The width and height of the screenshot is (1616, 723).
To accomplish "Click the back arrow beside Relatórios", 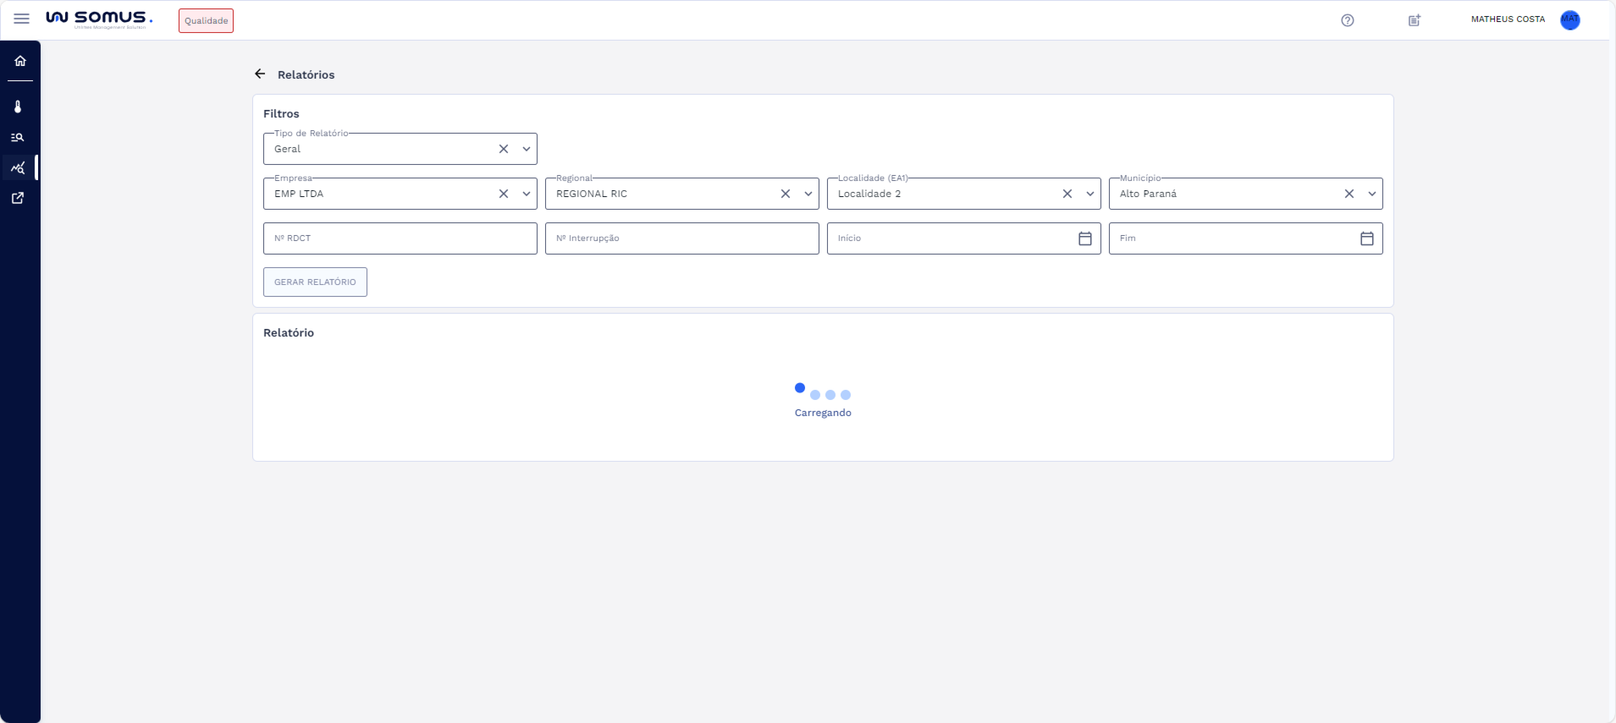I will coord(260,74).
